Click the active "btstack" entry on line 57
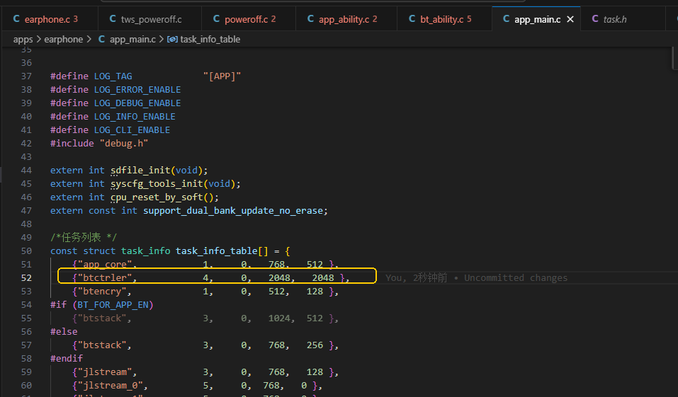 click(x=102, y=345)
